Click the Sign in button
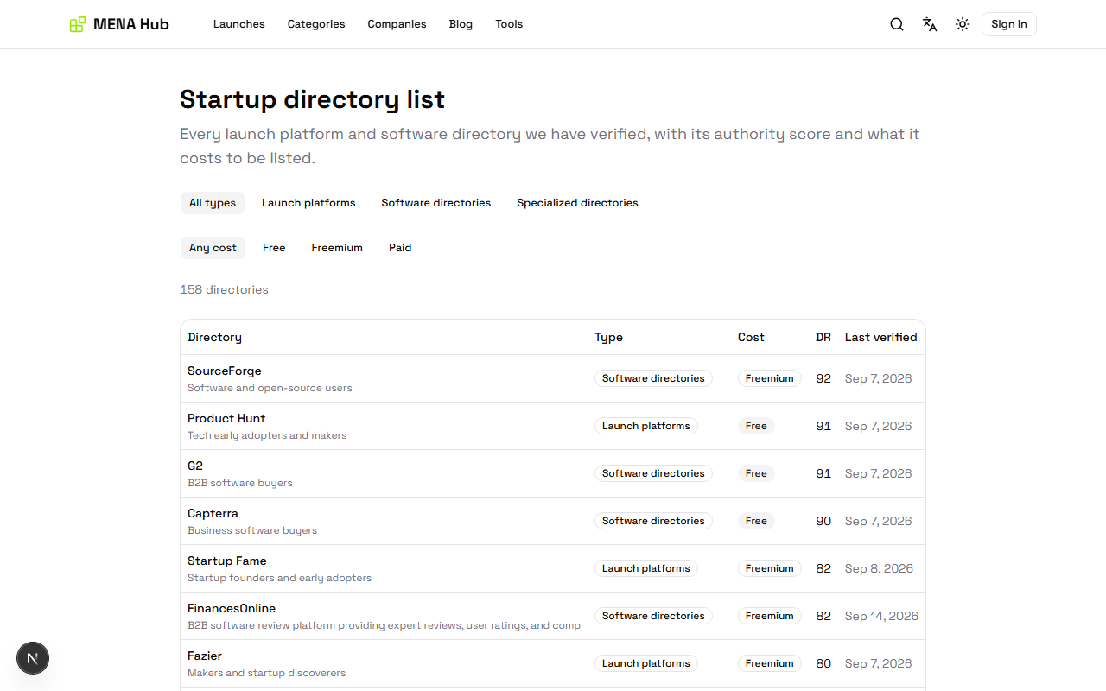Viewport: 1106px width, 691px height. point(1009,24)
